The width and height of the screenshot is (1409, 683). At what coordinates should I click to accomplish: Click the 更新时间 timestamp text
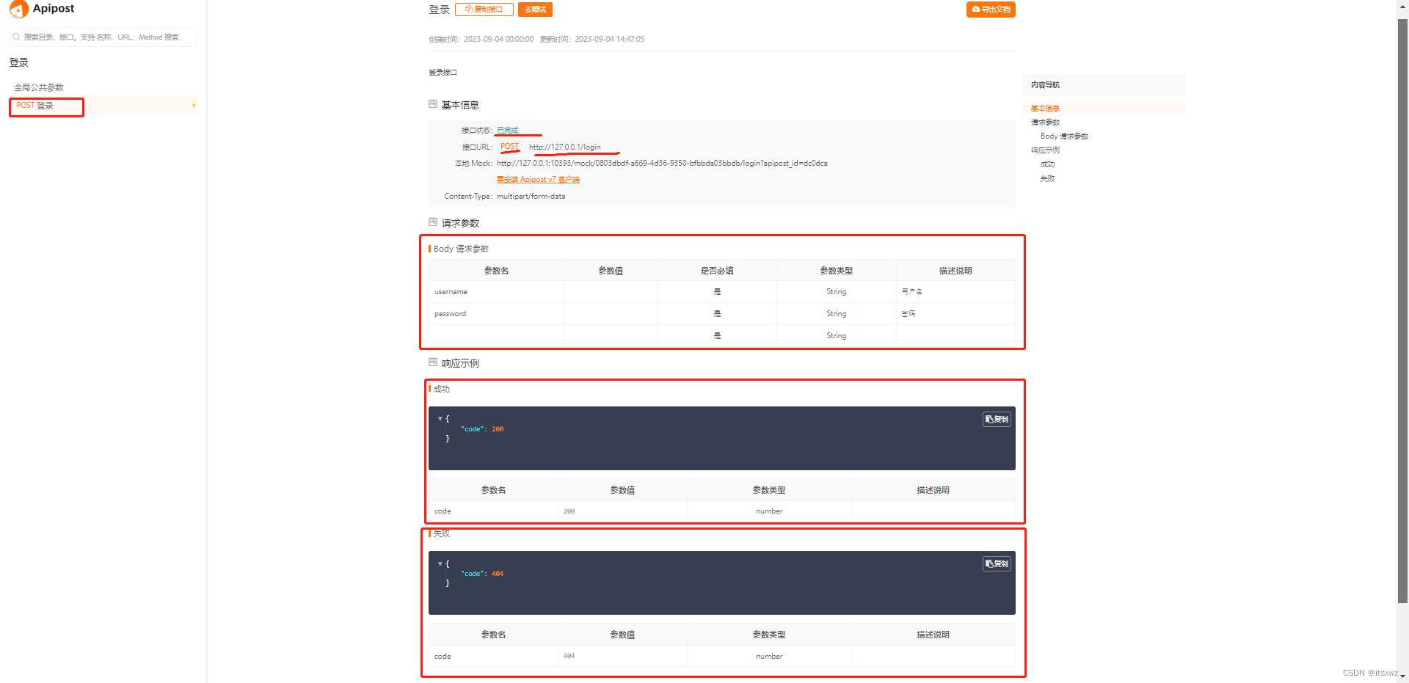pyautogui.click(x=591, y=40)
